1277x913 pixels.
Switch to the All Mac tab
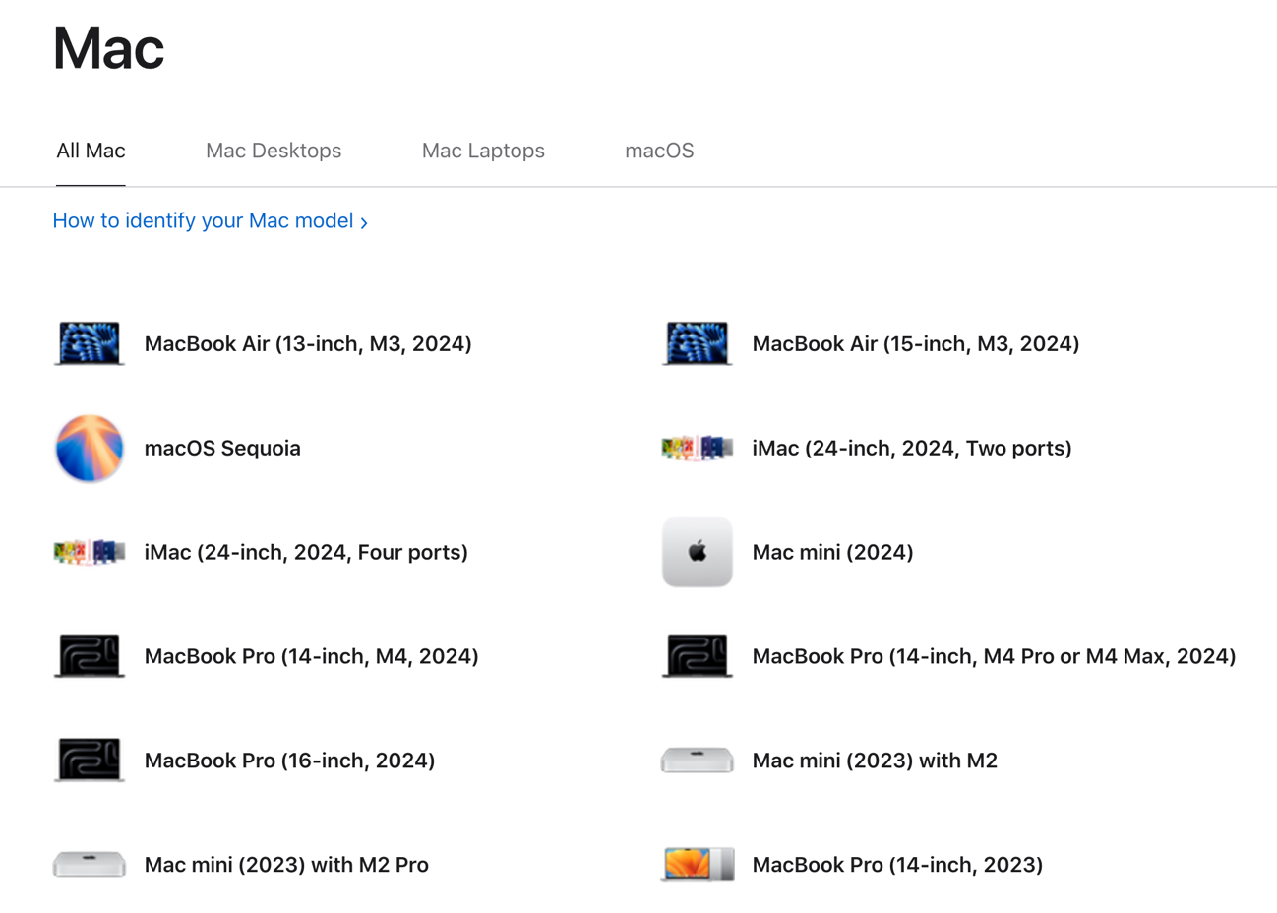(x=91, y=151)
